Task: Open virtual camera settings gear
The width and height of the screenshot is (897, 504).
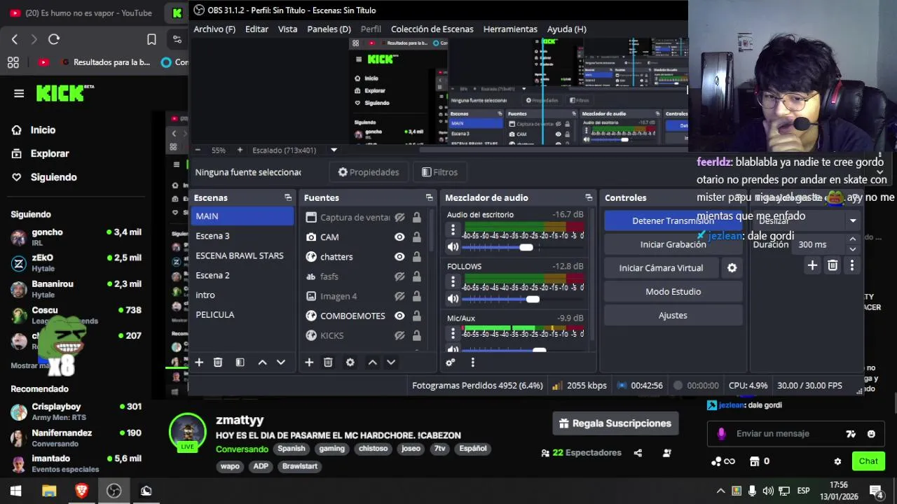Action: 732,268
